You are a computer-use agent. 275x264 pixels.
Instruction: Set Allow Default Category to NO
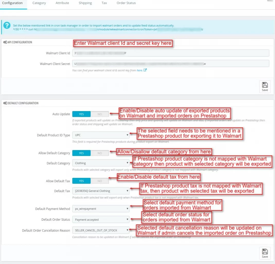(100, 153)
